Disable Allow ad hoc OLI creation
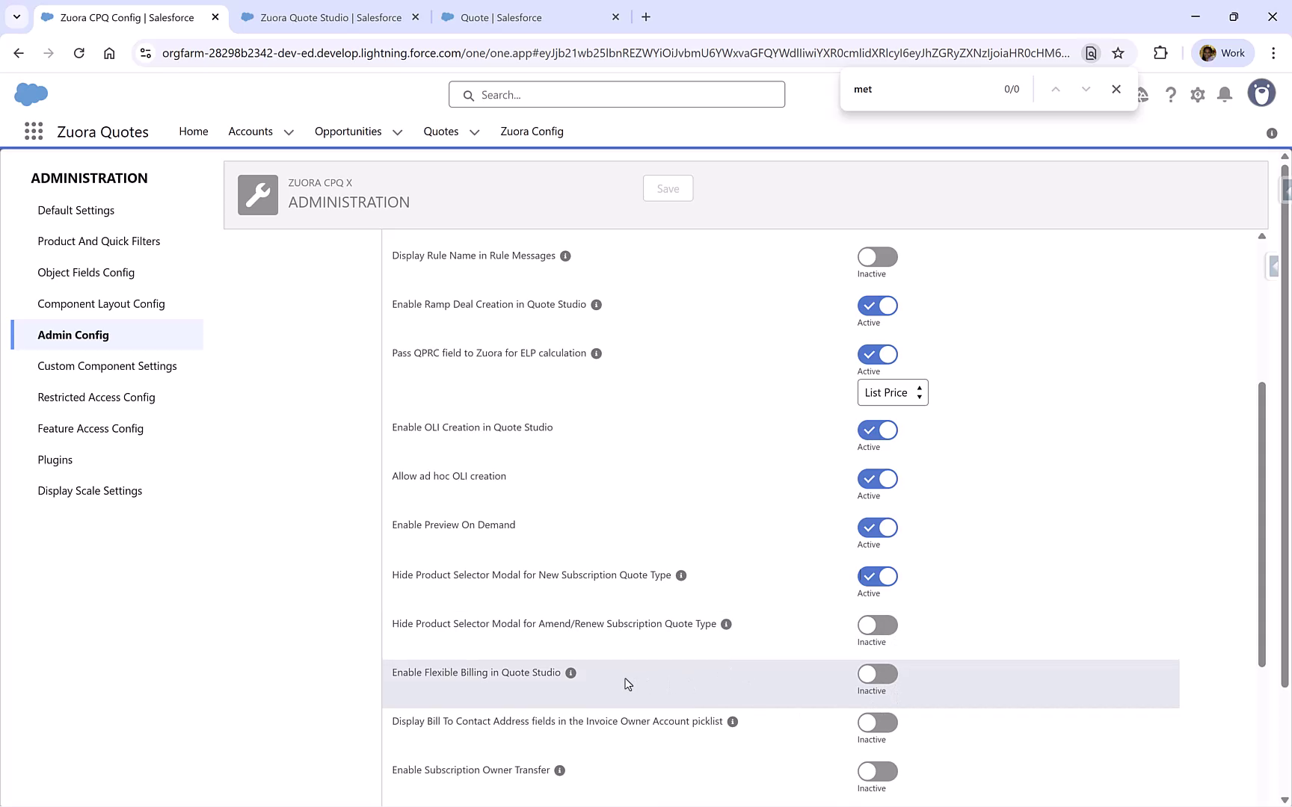Viewport: 1292px width, 807px height. click(877, 479)
